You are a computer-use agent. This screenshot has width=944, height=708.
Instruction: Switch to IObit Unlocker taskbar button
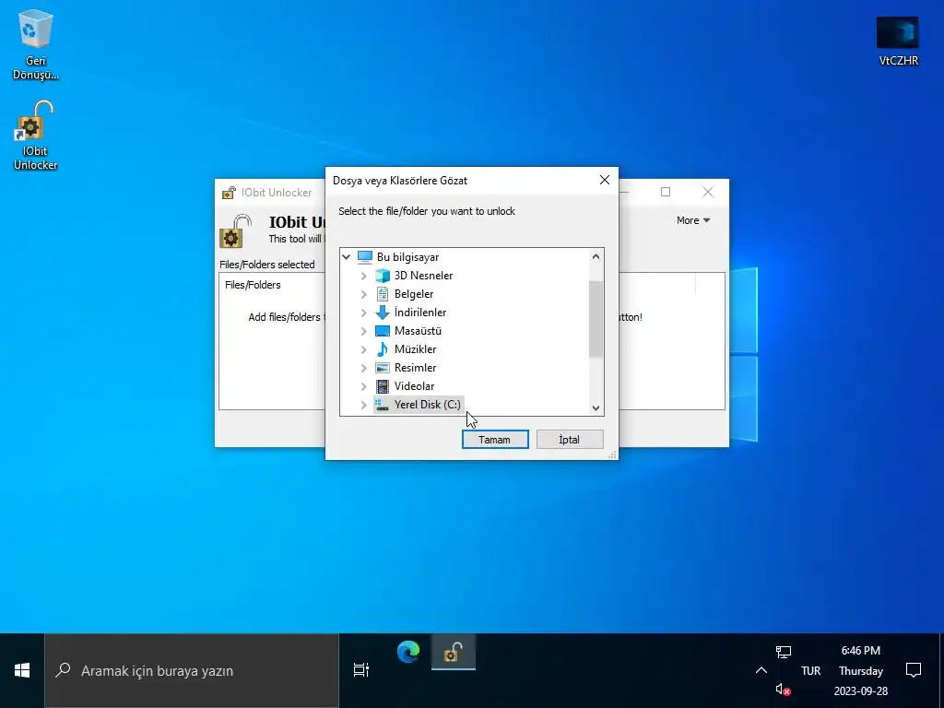(454, 652)
